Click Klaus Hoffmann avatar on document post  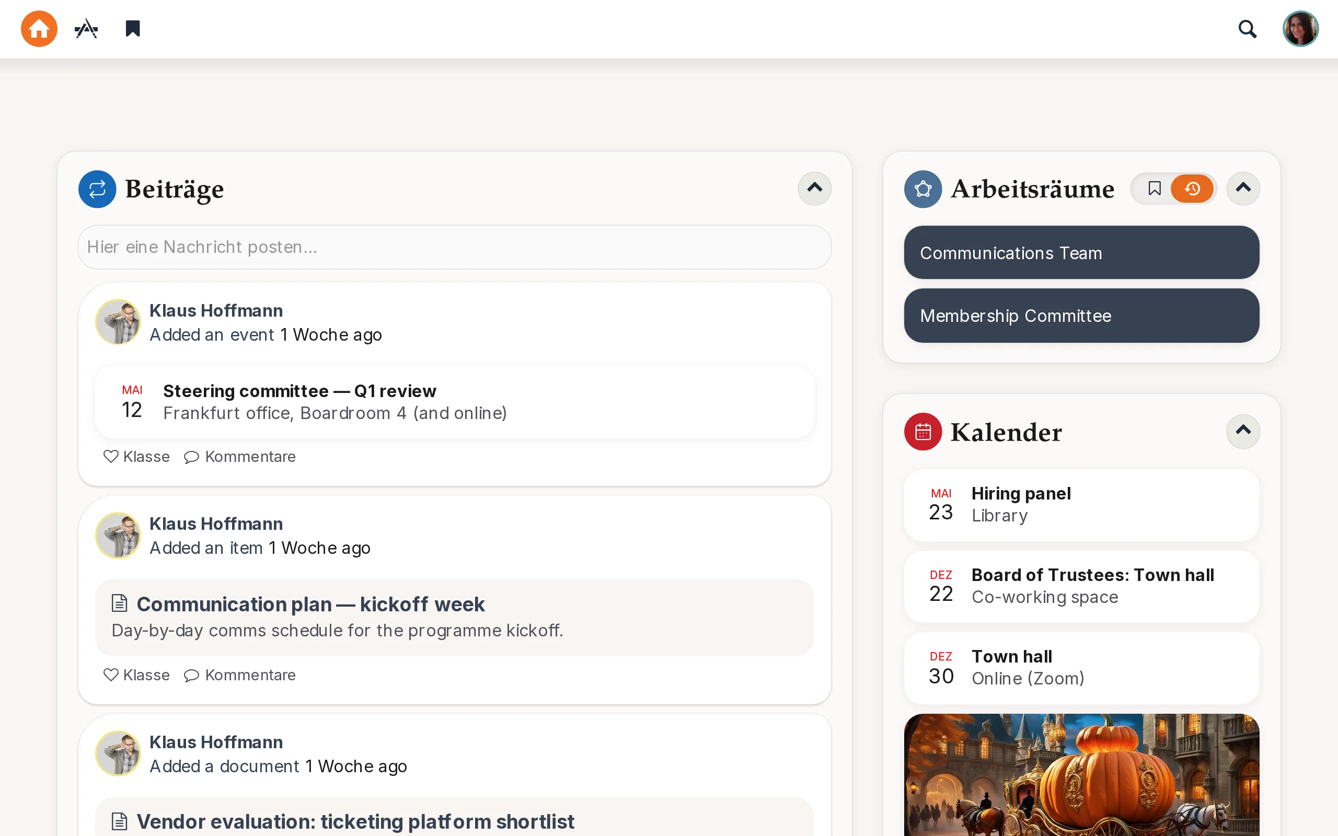[x=118, y=753]
